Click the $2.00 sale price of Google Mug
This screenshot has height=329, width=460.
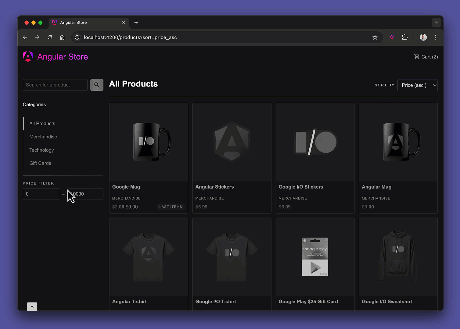point(118,207)
